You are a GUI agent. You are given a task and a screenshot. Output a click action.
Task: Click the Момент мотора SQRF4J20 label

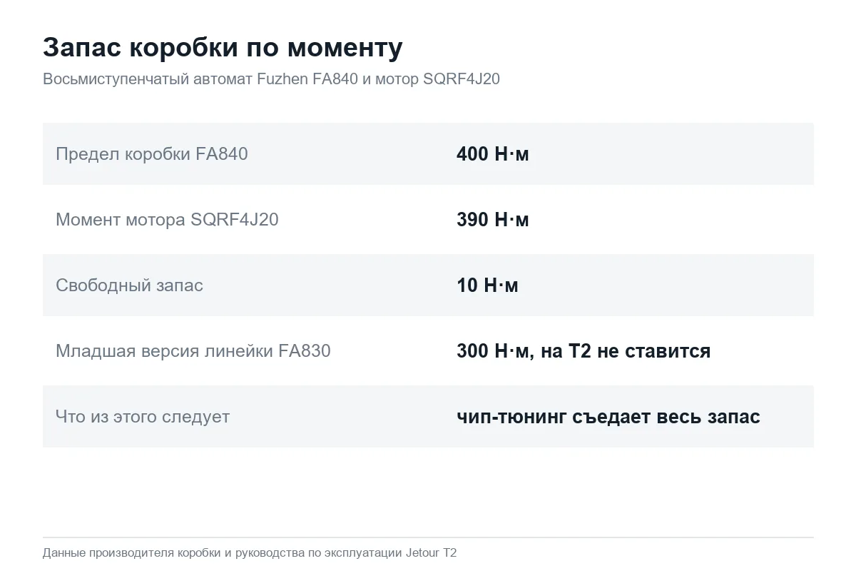point(167,219)
